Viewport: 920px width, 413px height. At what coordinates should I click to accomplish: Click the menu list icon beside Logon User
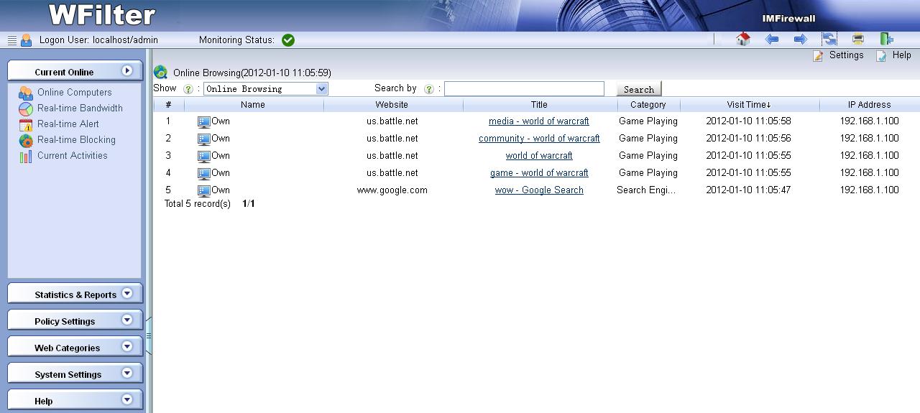pyautogui.click(x=12, y=40)
